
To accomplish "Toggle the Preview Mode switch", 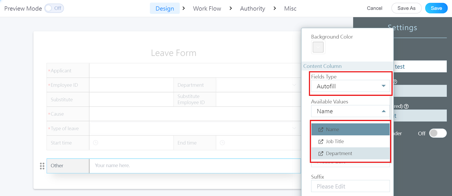I will coord(54,8).
